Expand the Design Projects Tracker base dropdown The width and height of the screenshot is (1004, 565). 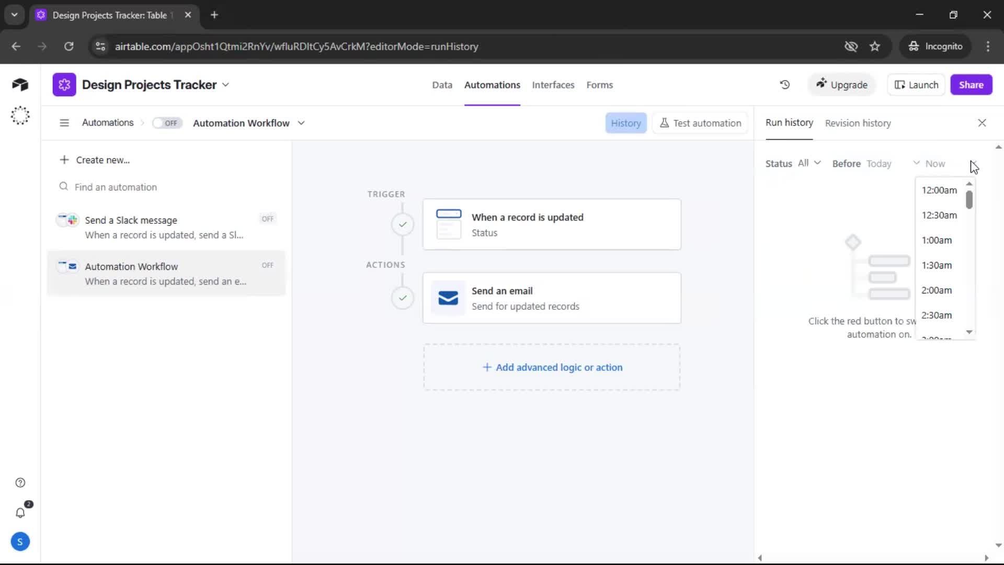(x=225, y=85)
